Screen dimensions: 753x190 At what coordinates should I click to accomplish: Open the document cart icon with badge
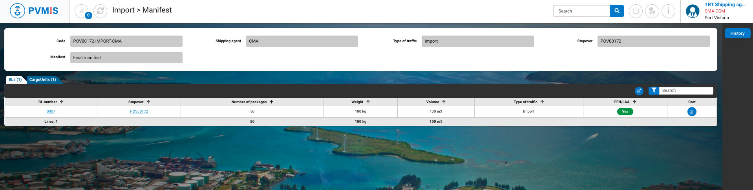[x=82, y=11]
